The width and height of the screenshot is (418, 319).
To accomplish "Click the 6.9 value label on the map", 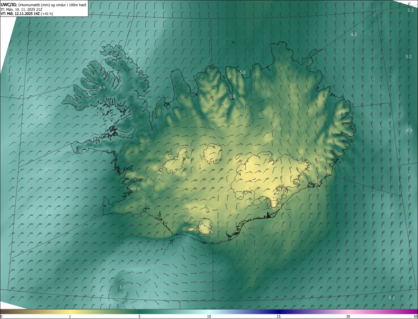I will [x=409, y=131].
